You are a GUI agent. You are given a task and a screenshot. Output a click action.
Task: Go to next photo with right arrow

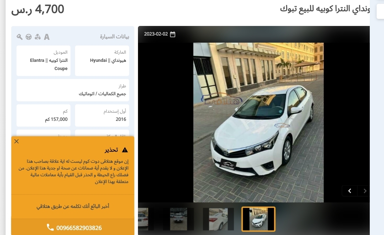pos(365,191)
